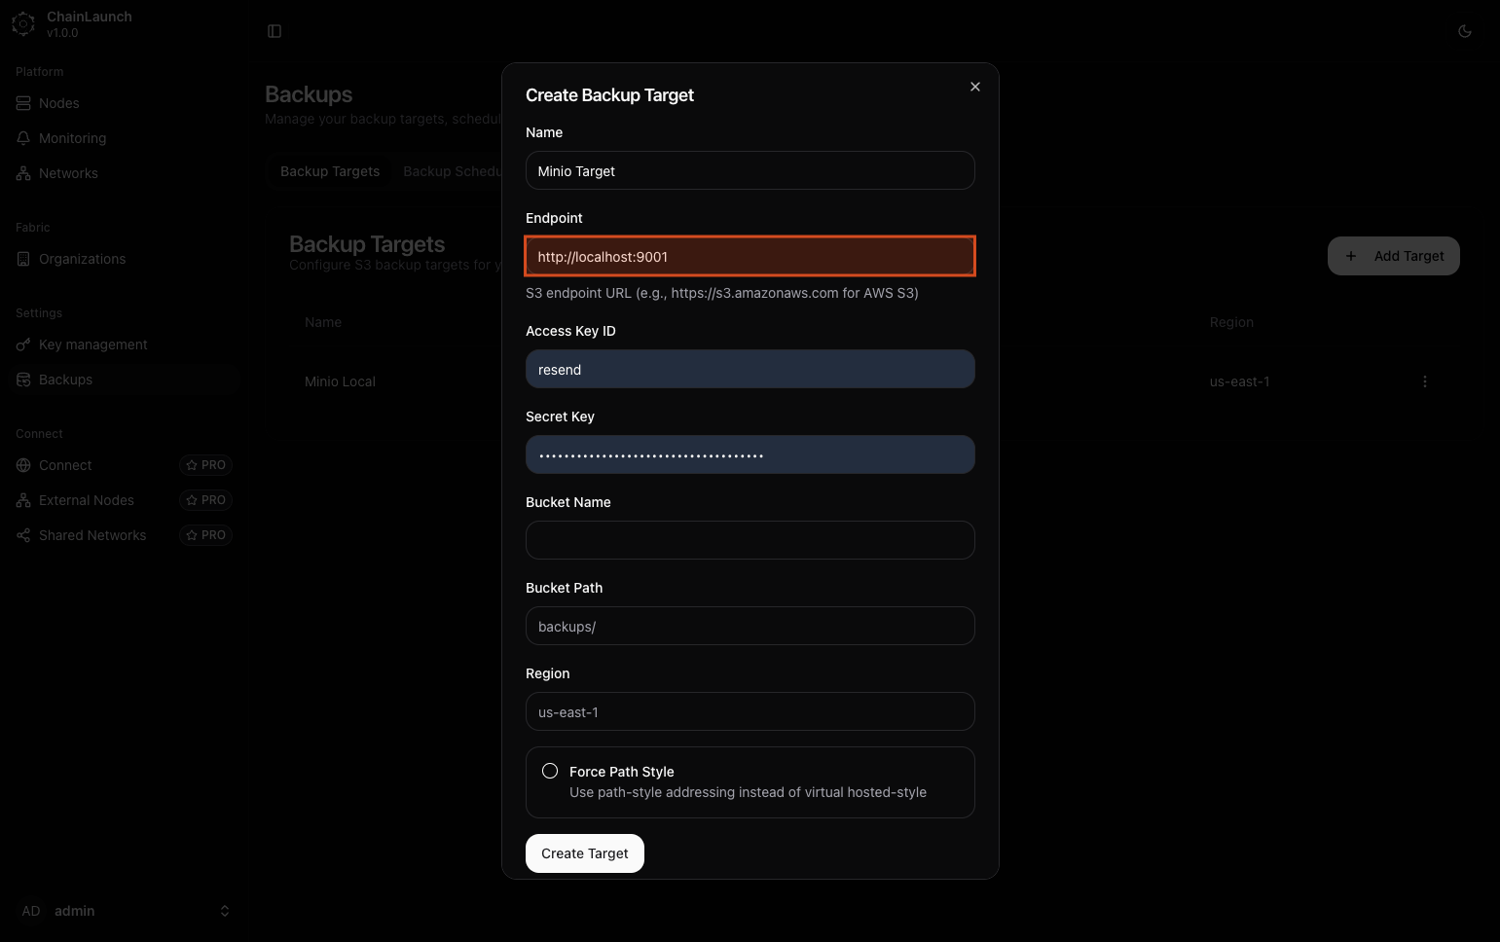Click the Bucket Name input field

coord(750,540)
